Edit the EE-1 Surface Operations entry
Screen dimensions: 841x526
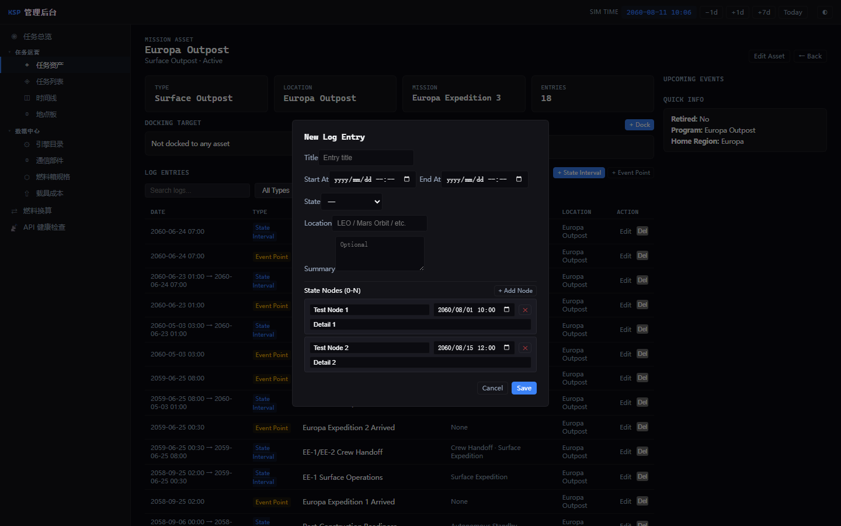tap(625, 477)
